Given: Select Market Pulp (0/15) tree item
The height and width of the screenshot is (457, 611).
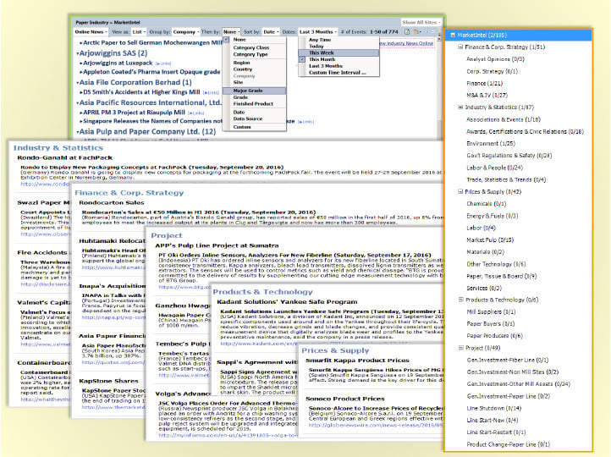Looking at the screenshot, I should [490, 240].
